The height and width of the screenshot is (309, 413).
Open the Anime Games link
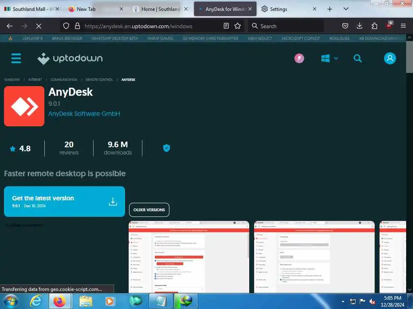tap(160, 38)
